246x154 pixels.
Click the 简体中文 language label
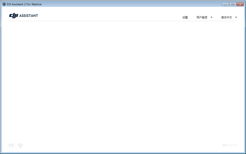(227, 17)
